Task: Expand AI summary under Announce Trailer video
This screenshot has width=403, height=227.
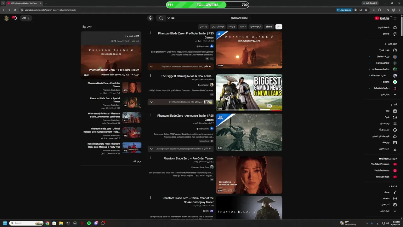Action: tap(151, 149)
